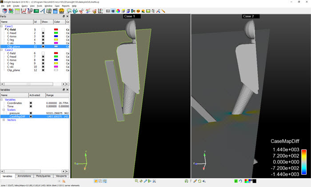Collapse the Case 1 tree node
This screenshot has height=187, width=311.
coord(2,26)
